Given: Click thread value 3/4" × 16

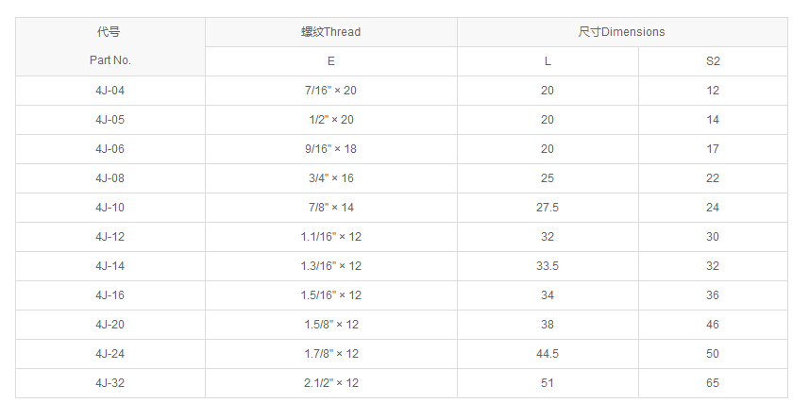Looking at the screenshot, I should (x=330, y=178).
